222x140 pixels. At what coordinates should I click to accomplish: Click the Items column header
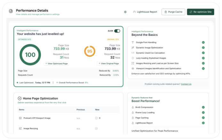(22, 110)
